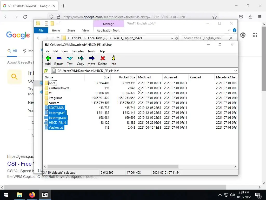Select the CustomDrivers folder
Image resolution: width=266 pixels, height=200 pixels.
(x=59, y=88)
